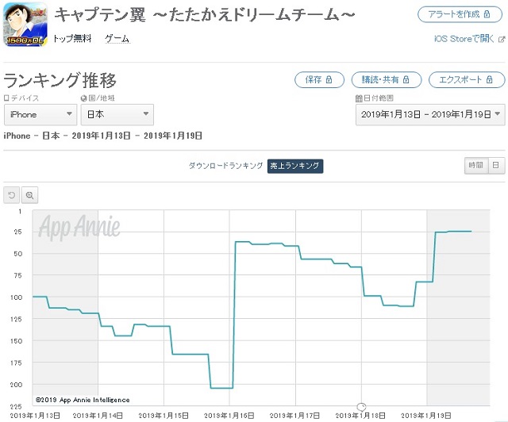The height and width of the screenshot is (422, 508).
Task: Click the lock icon on 保存 button
Action: click(x=329, y=79)
